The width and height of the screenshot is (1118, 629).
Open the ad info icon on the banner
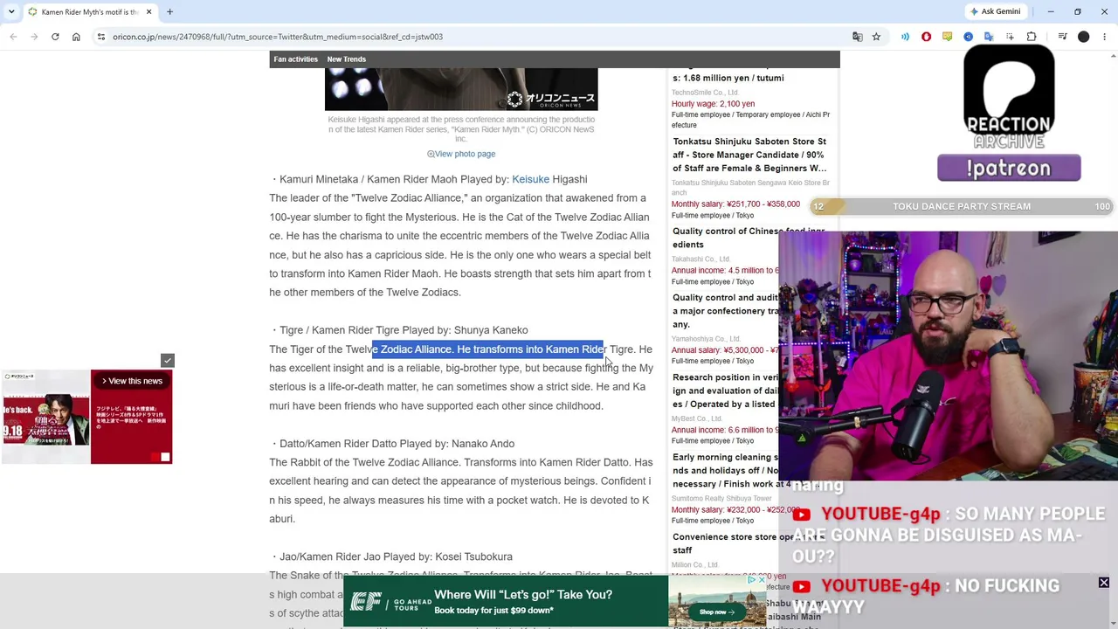click(x=751, y=580)
